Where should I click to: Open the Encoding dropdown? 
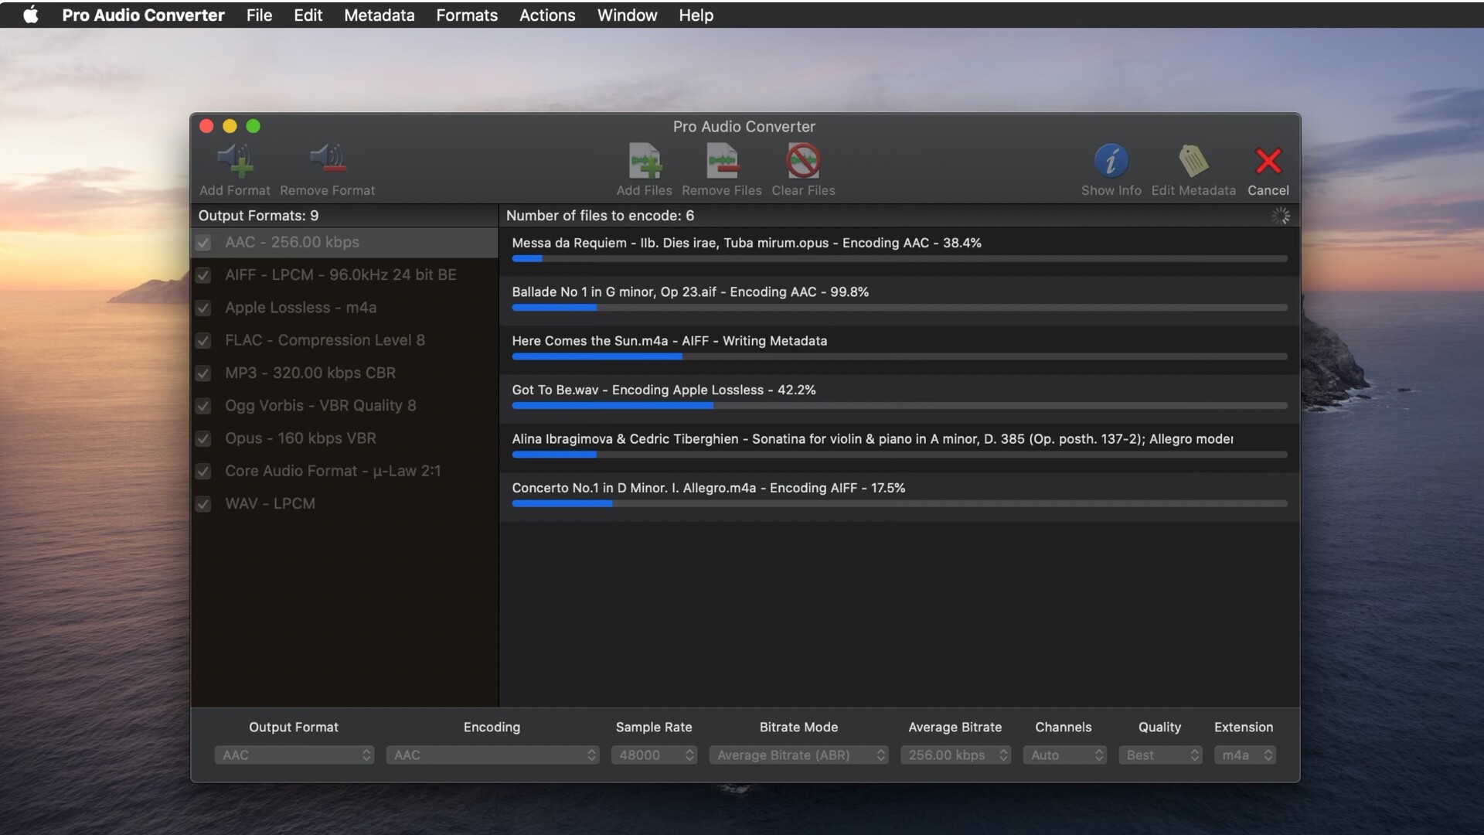coord(493,755)
